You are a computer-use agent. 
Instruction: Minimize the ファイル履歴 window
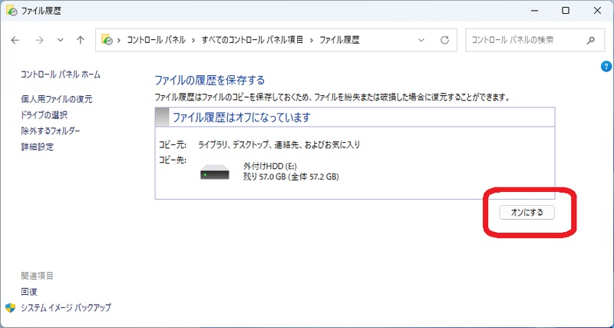534,11
